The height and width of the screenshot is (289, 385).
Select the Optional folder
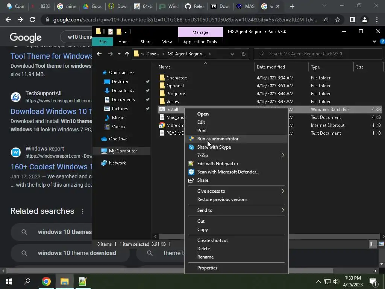(x=175, y=86)
